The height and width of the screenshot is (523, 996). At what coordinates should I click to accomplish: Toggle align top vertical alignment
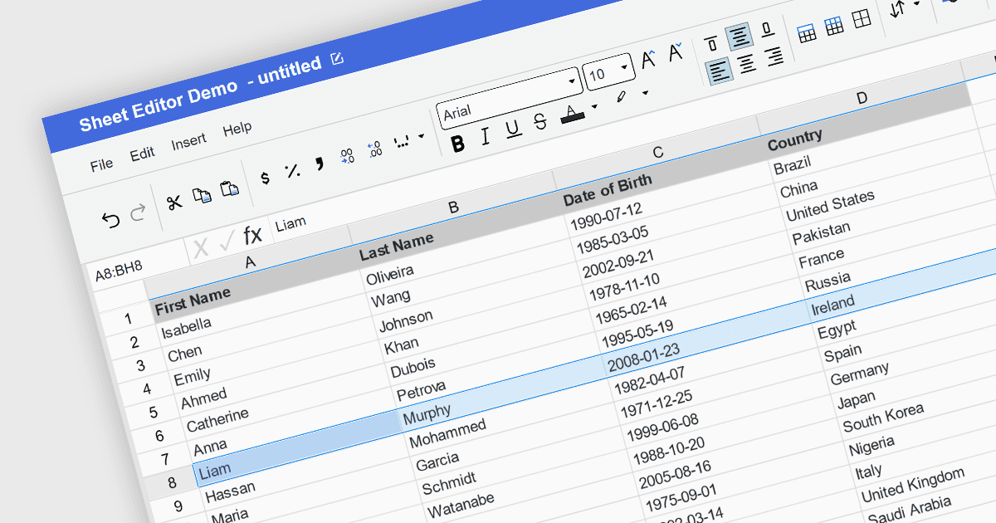click(711, 44)
